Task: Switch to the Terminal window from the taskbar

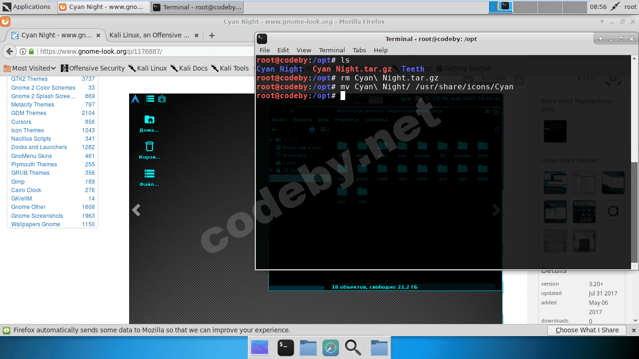Action: (x=197, y=7)
